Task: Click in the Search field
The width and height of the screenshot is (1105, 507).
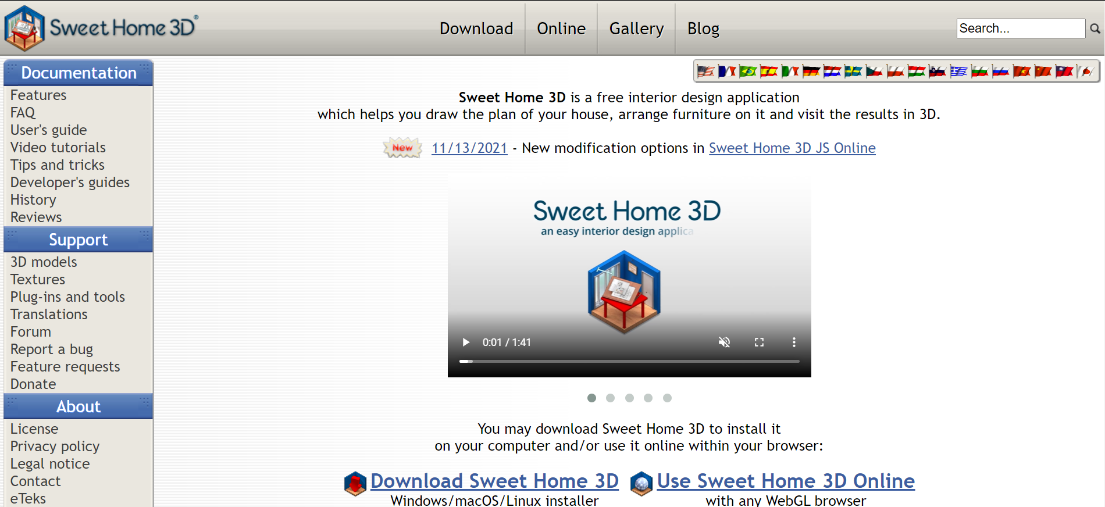Action: pos(1021,28)
